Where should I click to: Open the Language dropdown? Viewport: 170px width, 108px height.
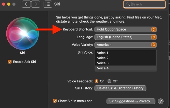click(x=125, y=37)
